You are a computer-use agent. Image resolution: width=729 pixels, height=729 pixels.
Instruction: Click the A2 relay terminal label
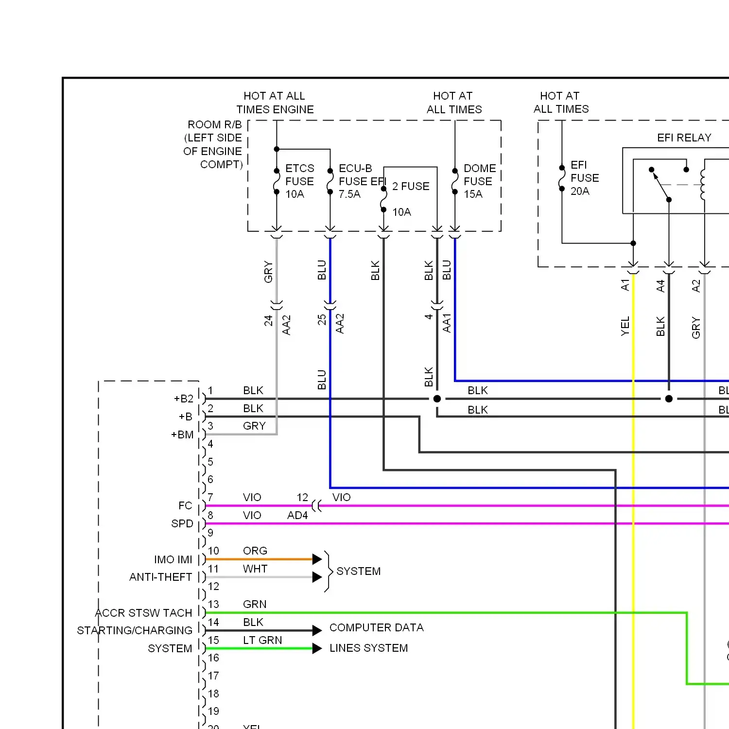[696, 286]
